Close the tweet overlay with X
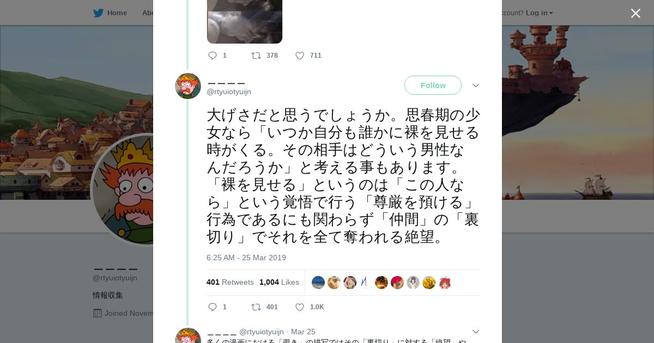654x343 pixels. point(635,14)
